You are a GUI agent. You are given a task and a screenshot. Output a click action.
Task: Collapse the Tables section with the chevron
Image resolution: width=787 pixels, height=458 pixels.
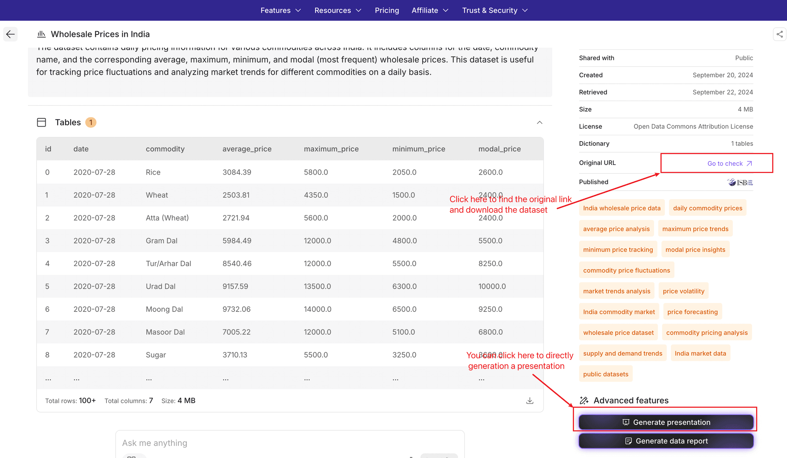[x=540, y=122]
